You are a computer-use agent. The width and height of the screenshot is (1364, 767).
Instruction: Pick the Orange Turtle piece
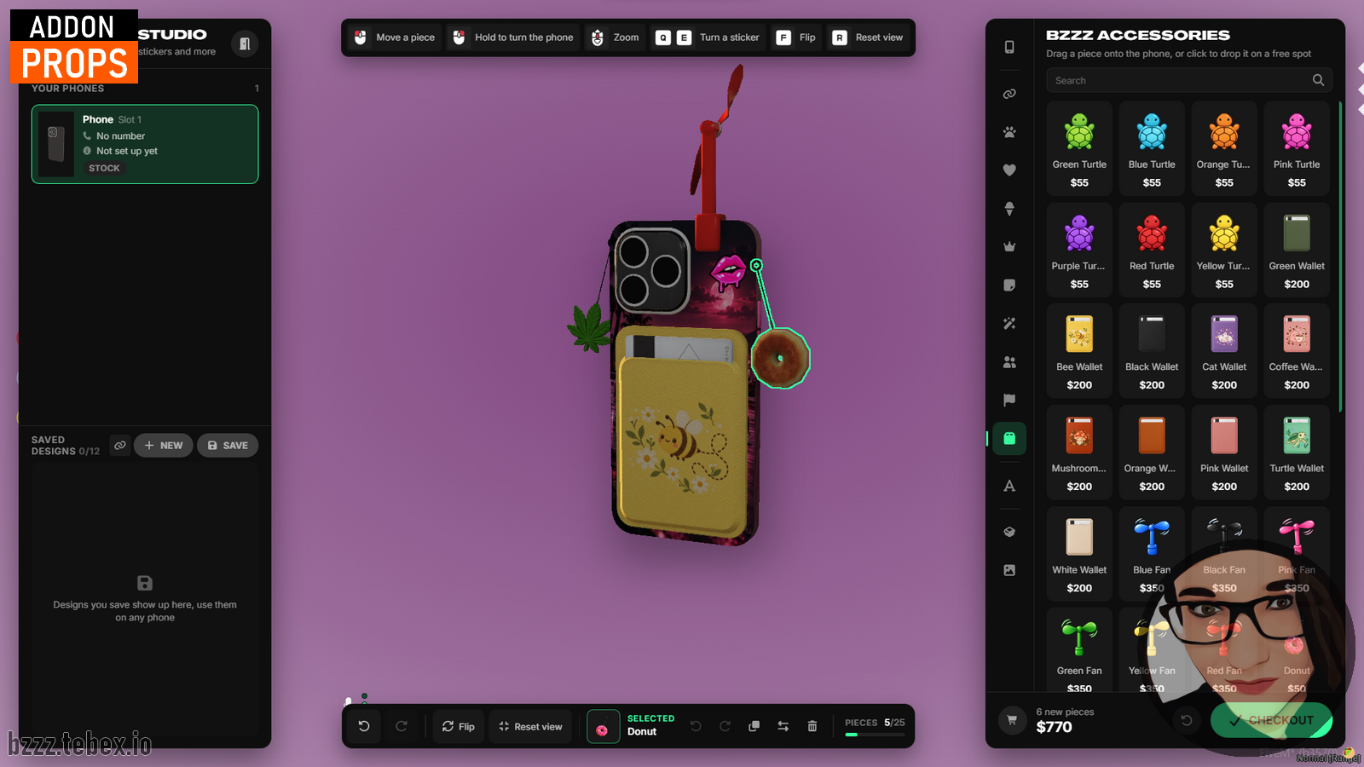pos(1224,148)
